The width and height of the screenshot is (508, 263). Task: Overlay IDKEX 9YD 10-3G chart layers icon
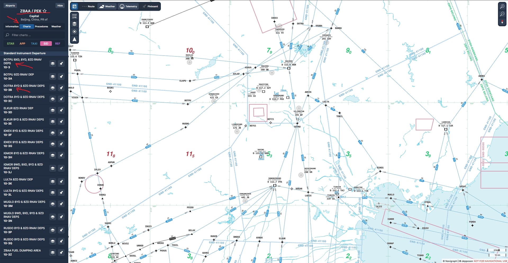(53, 144)
